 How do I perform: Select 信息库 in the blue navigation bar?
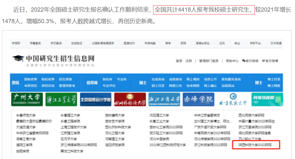(92, 83)
